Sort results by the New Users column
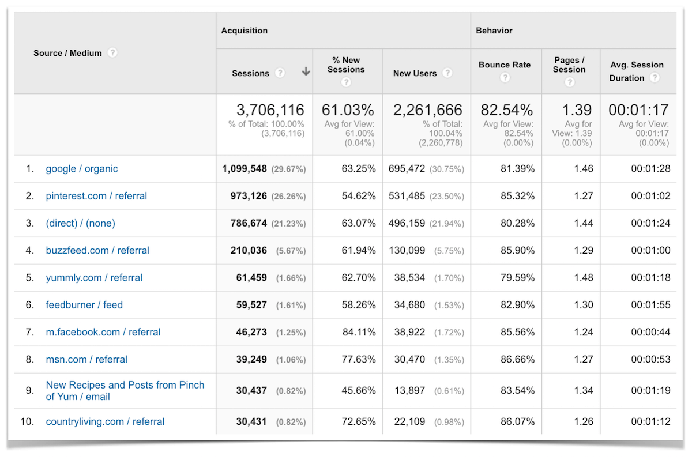Viewport: 692px width, 460px height. tap(419, 73)
